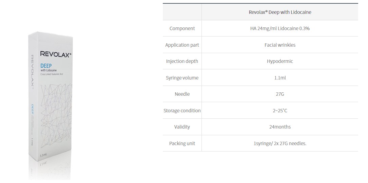Select the '24months' validity value
368x183 pixels.
[x=279, y=127]
